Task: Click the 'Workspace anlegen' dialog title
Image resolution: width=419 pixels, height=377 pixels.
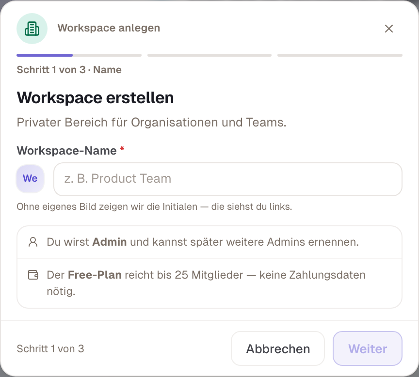Action: (x=109, y=28)
